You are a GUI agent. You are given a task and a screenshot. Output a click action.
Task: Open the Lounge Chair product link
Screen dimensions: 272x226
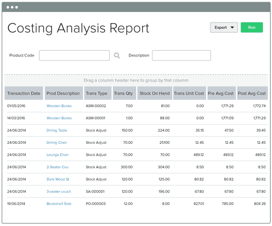coord(58,155)
